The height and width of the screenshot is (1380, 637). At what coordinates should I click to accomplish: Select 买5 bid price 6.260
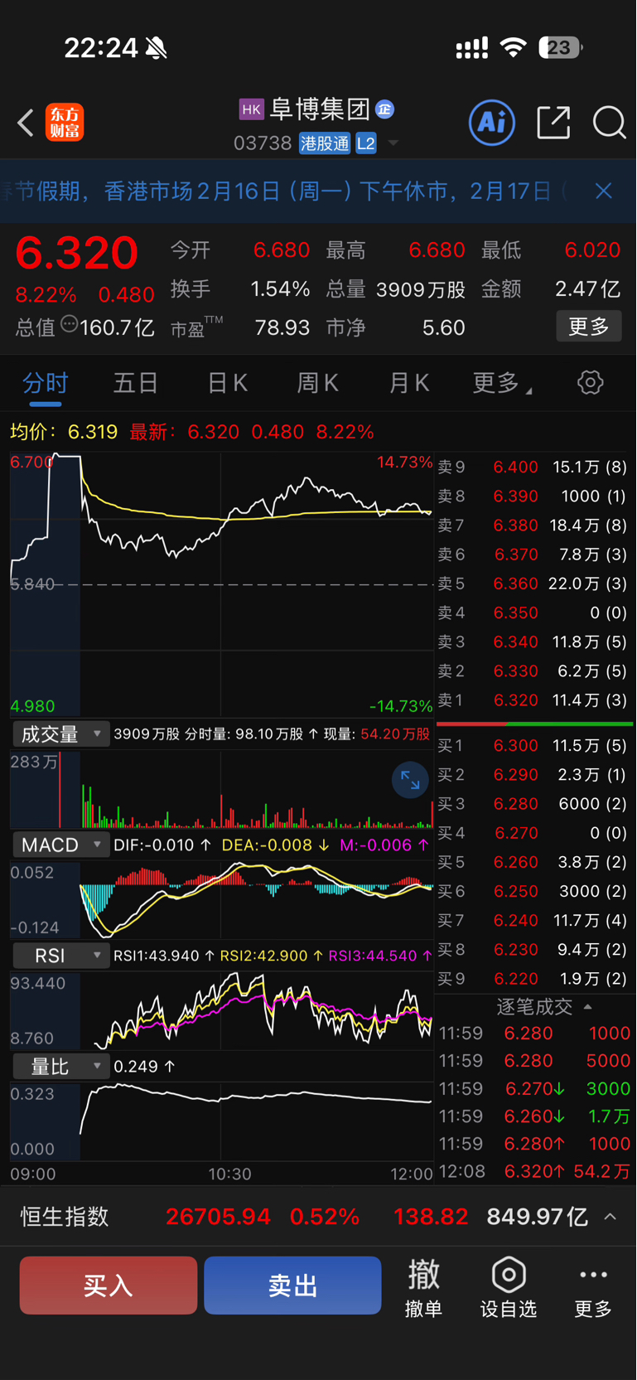(534, 862)
